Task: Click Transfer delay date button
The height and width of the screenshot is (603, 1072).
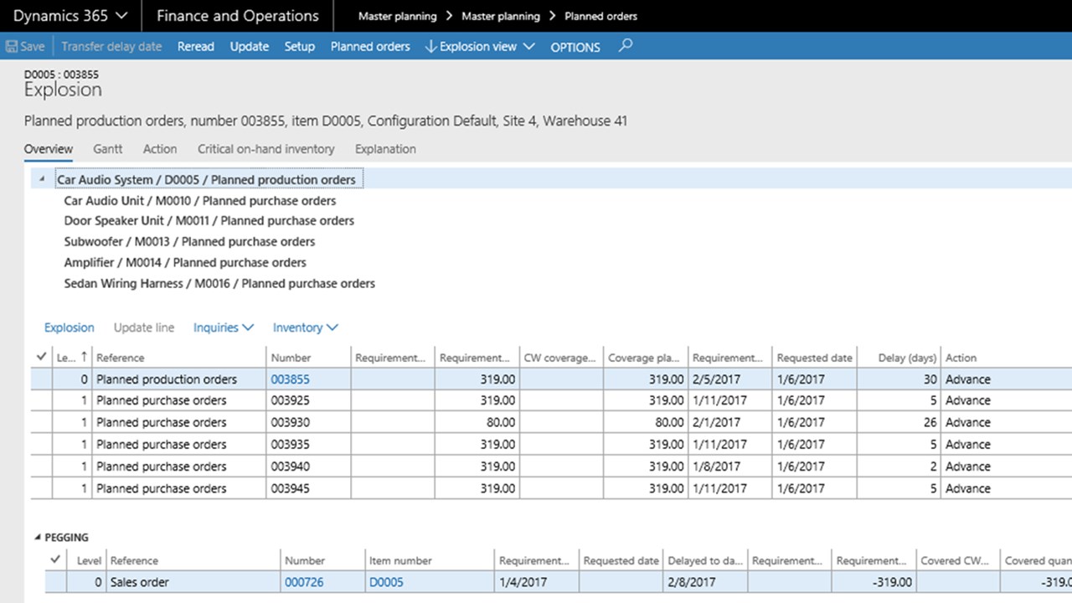Action: (x=111, y=47)
